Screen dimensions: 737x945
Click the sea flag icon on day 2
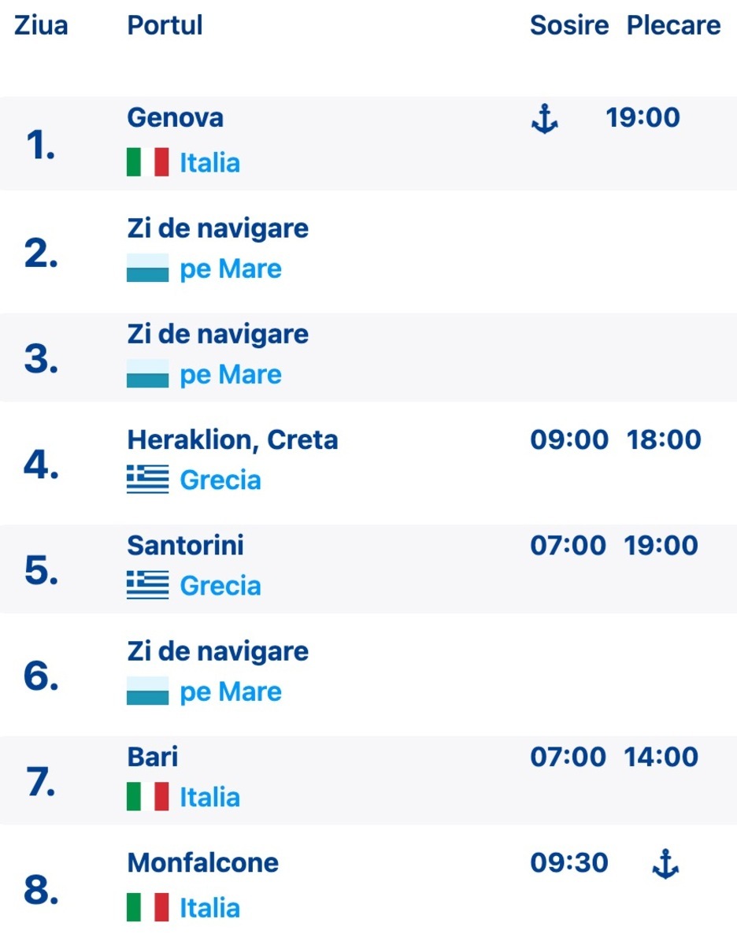point(148,269)
